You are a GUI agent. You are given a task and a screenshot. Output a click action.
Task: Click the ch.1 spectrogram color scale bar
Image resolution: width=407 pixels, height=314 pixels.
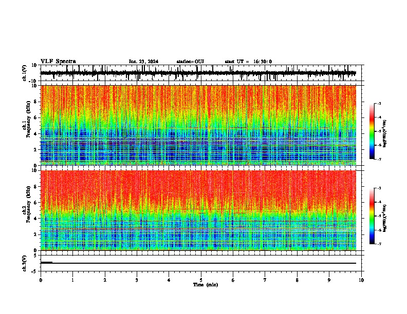click(x=372, y=131)
